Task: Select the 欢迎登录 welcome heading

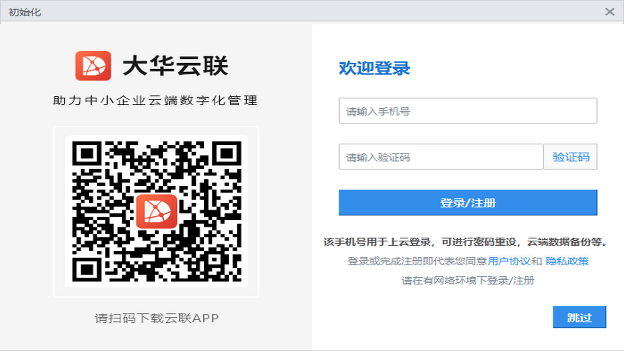Action: pyautogui.click(x=373, y=69)
